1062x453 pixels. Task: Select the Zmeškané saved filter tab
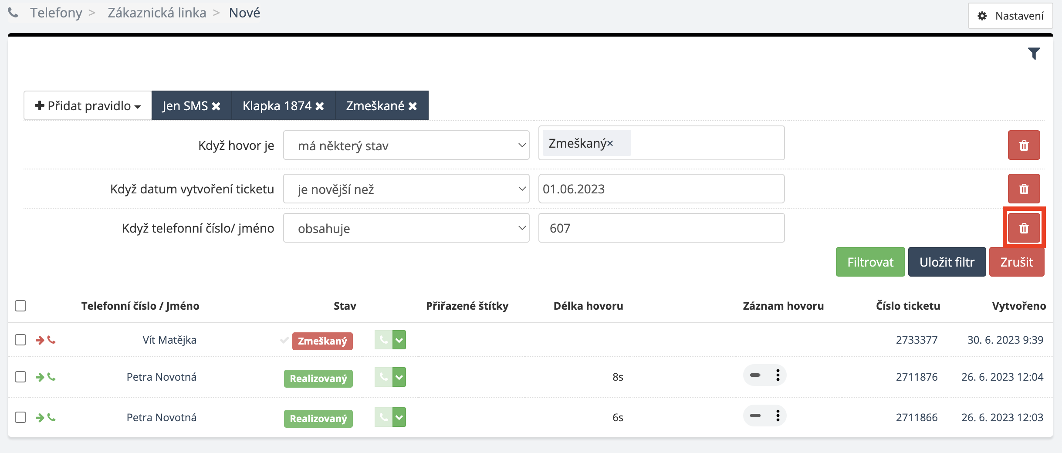pos(375,106)
